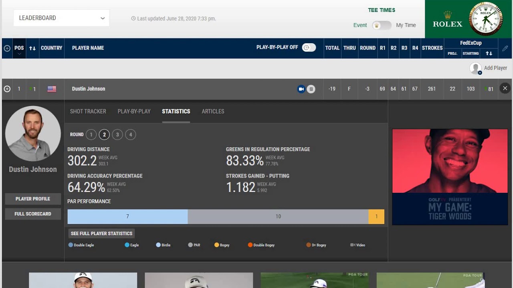Click the Rolex clock advertisement
Image resolution: width=513 pixels, height=288 pixels.
pyautogui.click(x=469, y=19)
